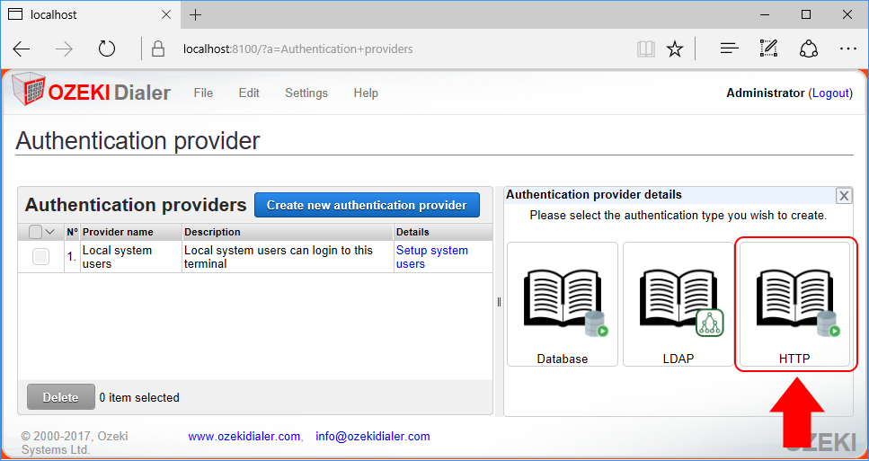The height and width of the screenshot is (461, 869).
Task: Open the browser Hub panel
Action: 729,49
